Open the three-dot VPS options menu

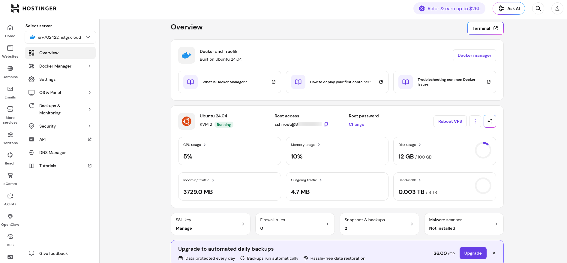click(x=475, y=121)
